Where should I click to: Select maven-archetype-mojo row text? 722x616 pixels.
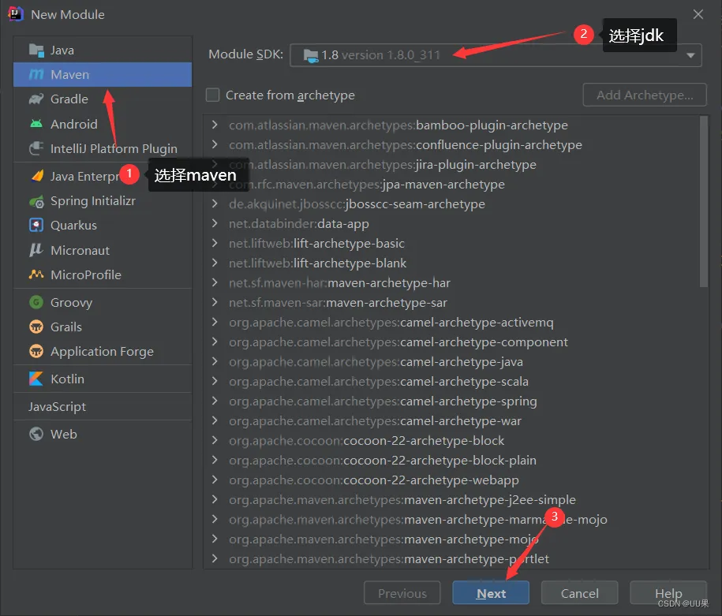pos(383,539)
